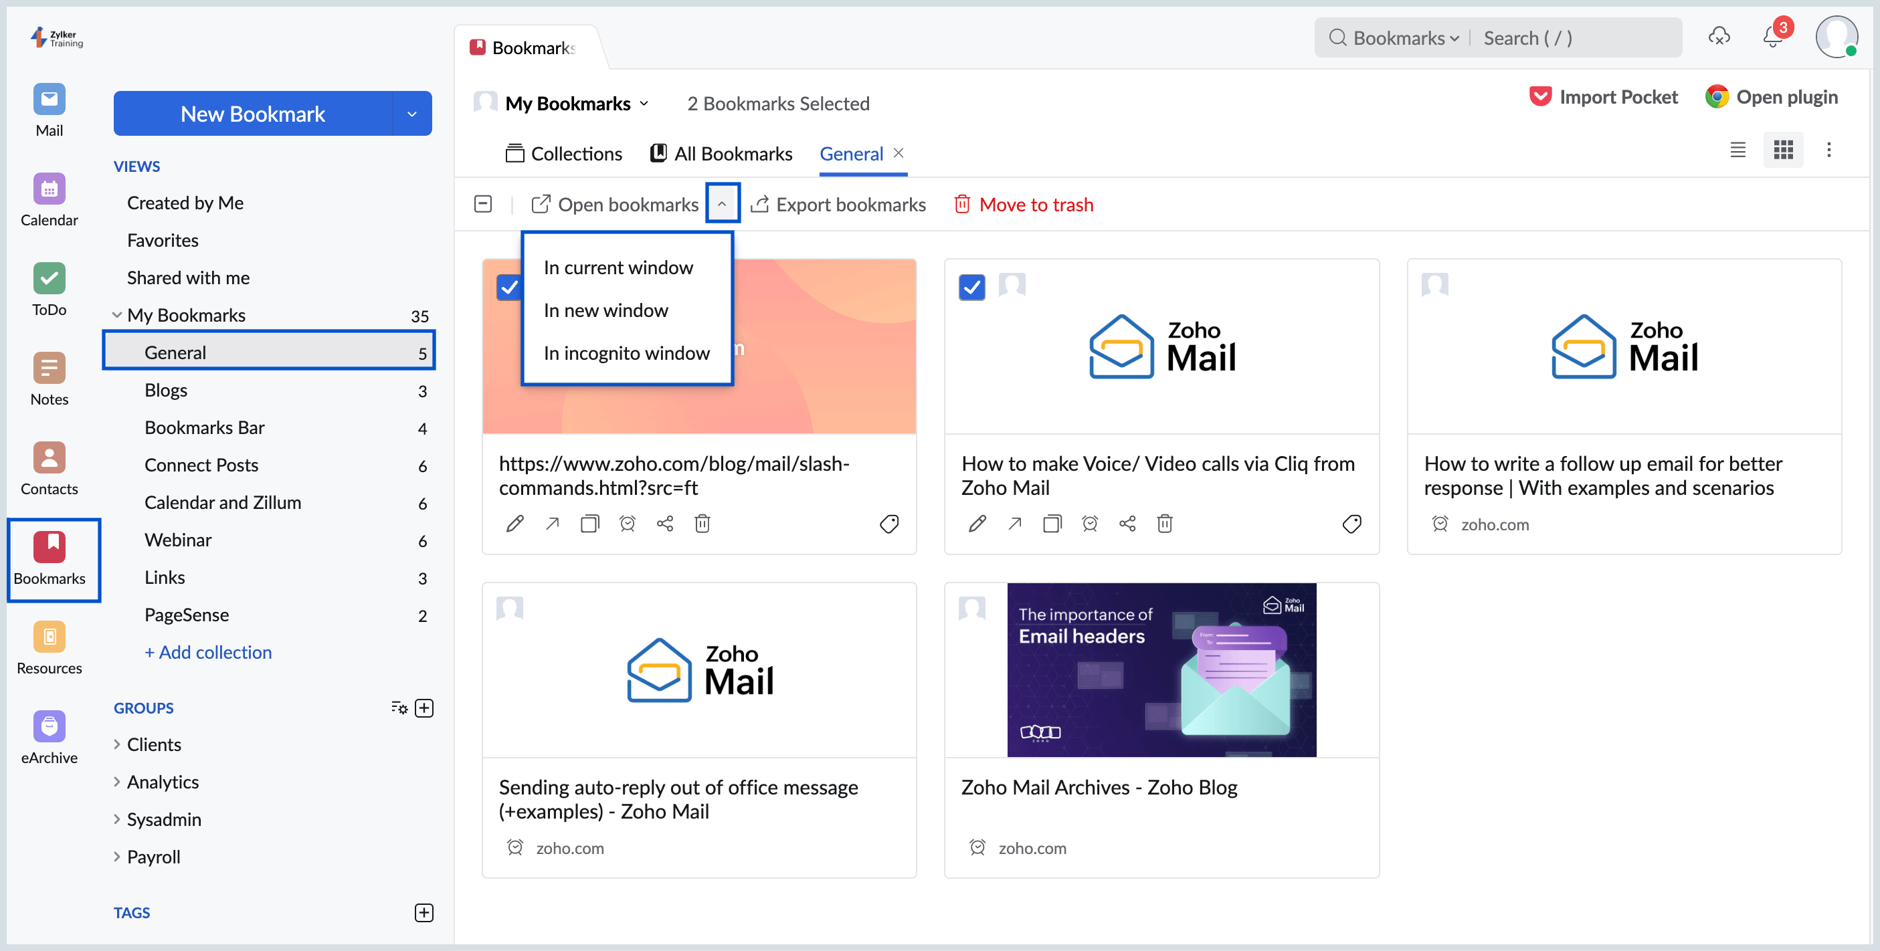1880x951 pixels.
Task: Share the slash-commands bookmark
Action: tap(664, 523)
